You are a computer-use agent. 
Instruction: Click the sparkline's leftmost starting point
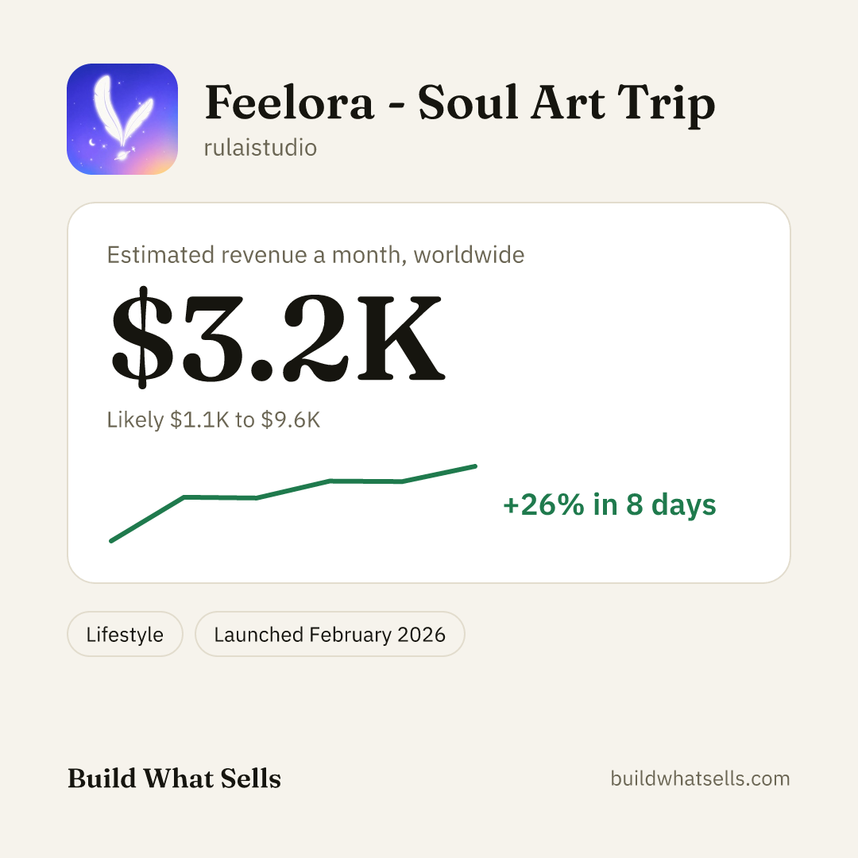[x=112, y=541]
